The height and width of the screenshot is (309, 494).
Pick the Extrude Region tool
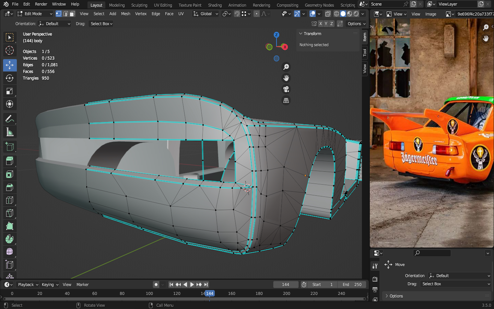point(10,161)
